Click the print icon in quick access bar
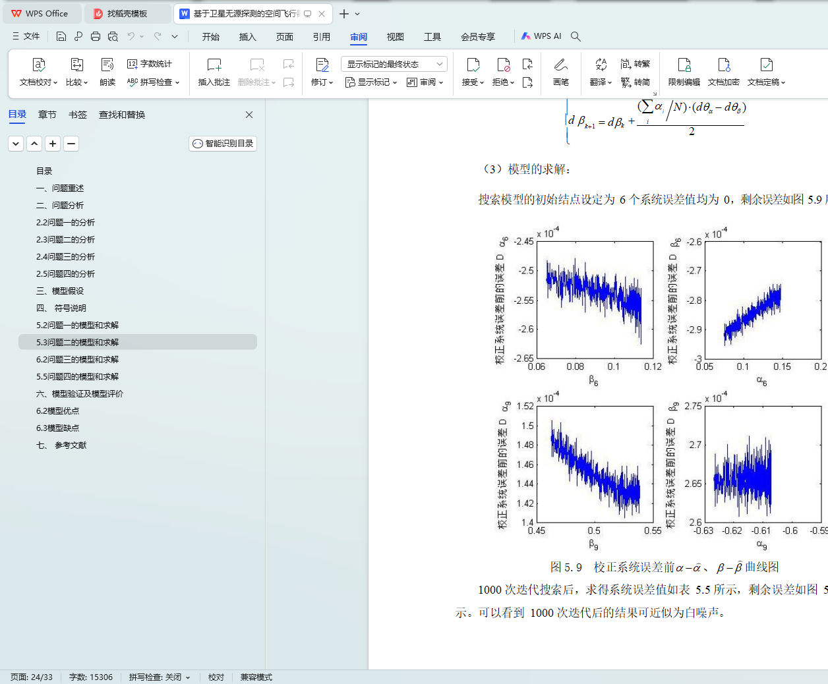828x684 pixels. pos(96,36)
